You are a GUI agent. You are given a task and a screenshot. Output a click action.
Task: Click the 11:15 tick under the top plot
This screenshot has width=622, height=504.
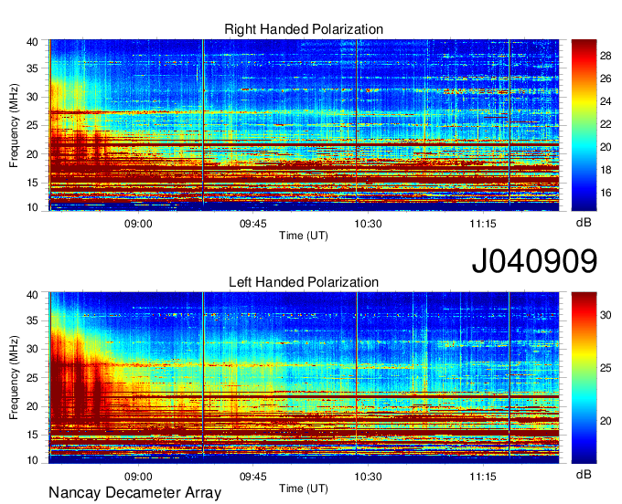(x=483, y=224)
